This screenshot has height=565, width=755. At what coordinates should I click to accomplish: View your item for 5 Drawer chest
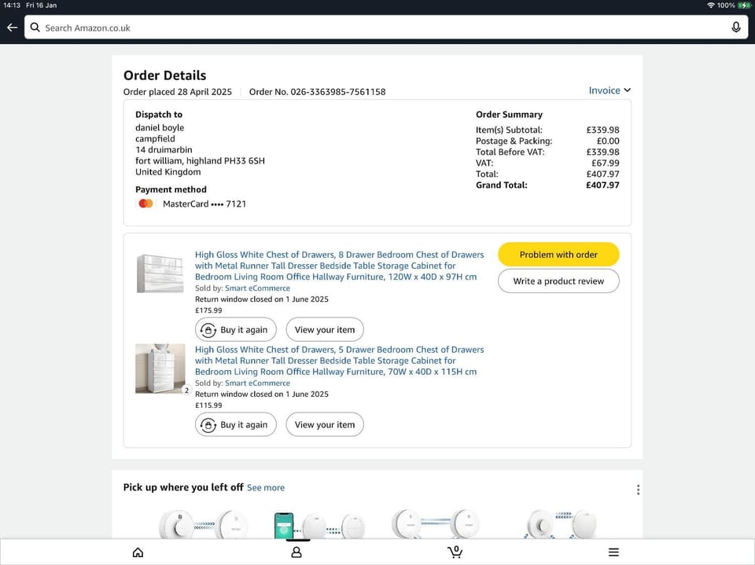click(x=325, y=425)
